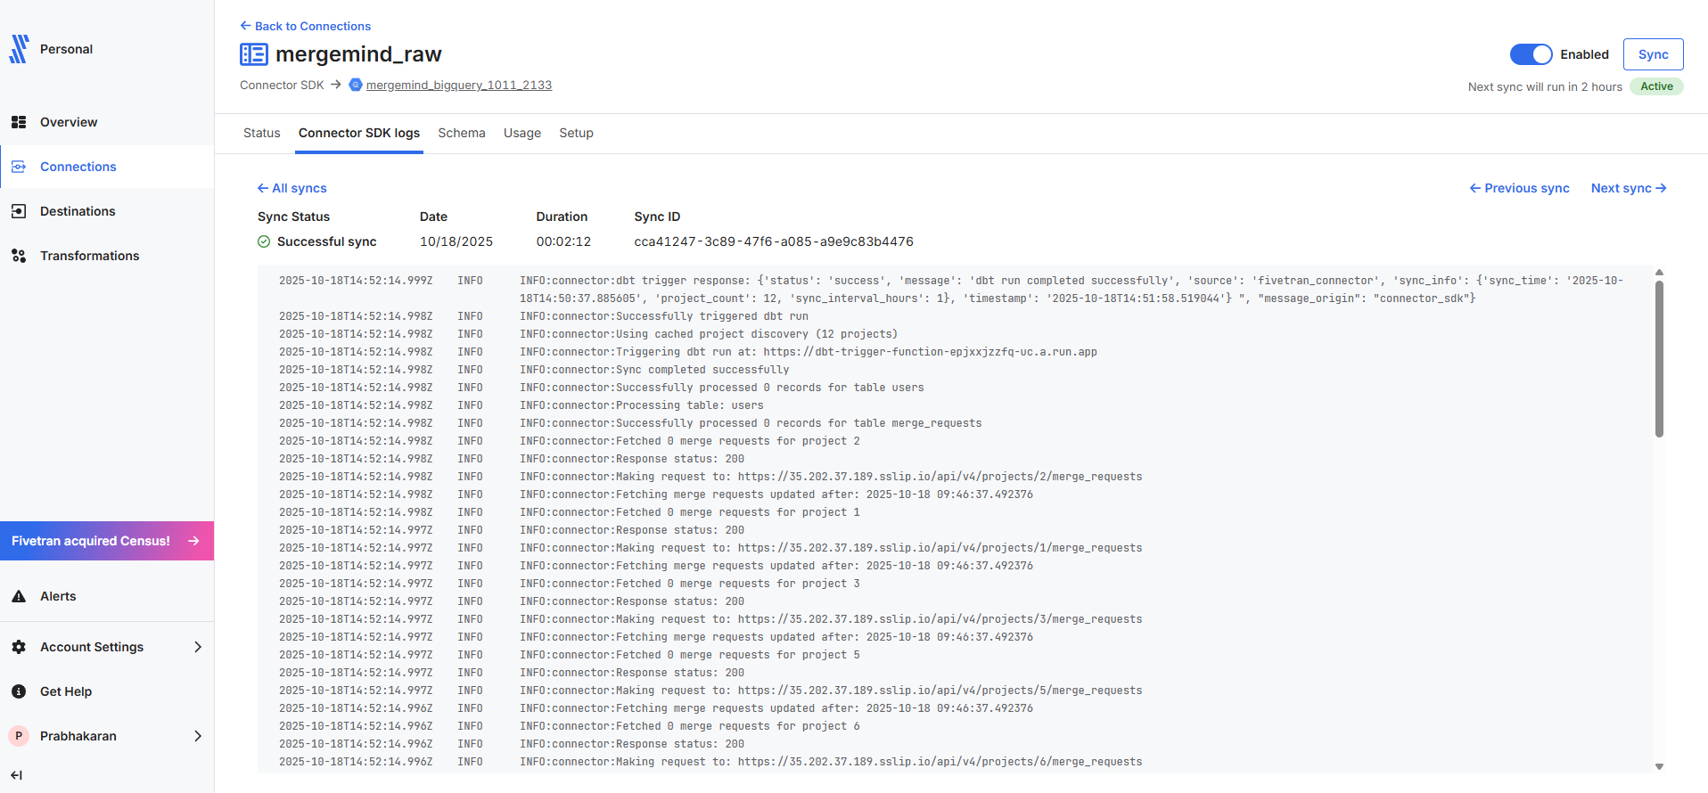This screenshot has width=1708, height=793.
Task: Click log line 'Processing table: users'
Action: [x=642, y=405]
